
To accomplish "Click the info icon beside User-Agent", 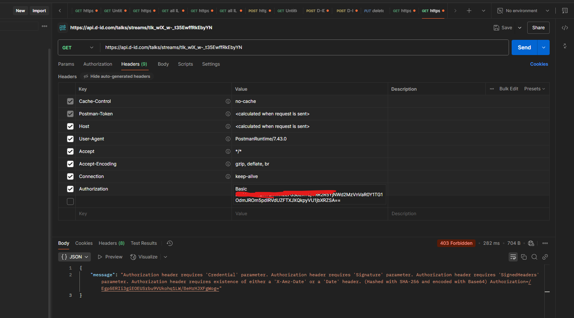I will click(228, 139).
